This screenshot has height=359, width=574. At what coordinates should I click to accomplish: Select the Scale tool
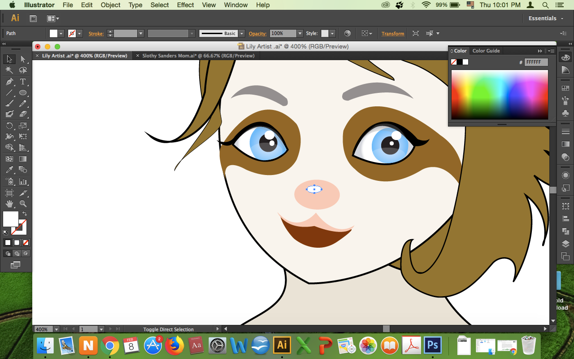click(x=23, y=126)
